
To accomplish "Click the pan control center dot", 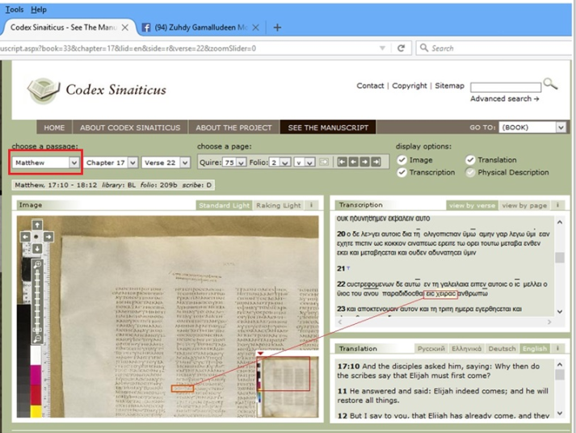I will pyautogui.click(x=36, y=237).
